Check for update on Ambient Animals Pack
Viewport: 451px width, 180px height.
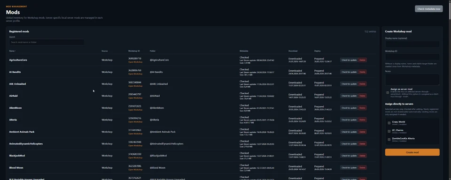[349, 132]
